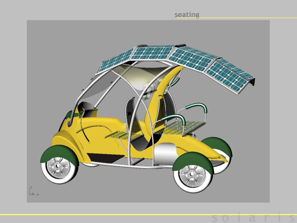Click the black dashboard console
The image size is (297, 223).
coord(88,109)
